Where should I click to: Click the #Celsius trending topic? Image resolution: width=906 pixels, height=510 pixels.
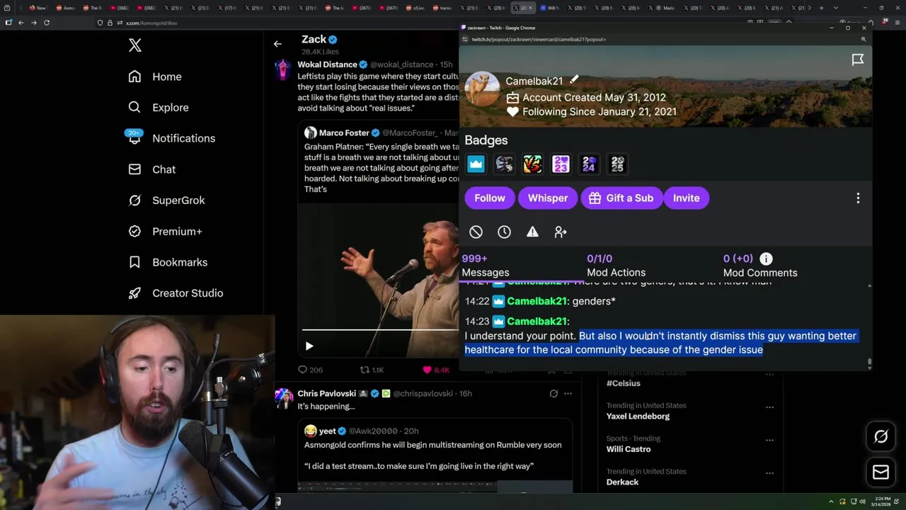pos(624,383)
